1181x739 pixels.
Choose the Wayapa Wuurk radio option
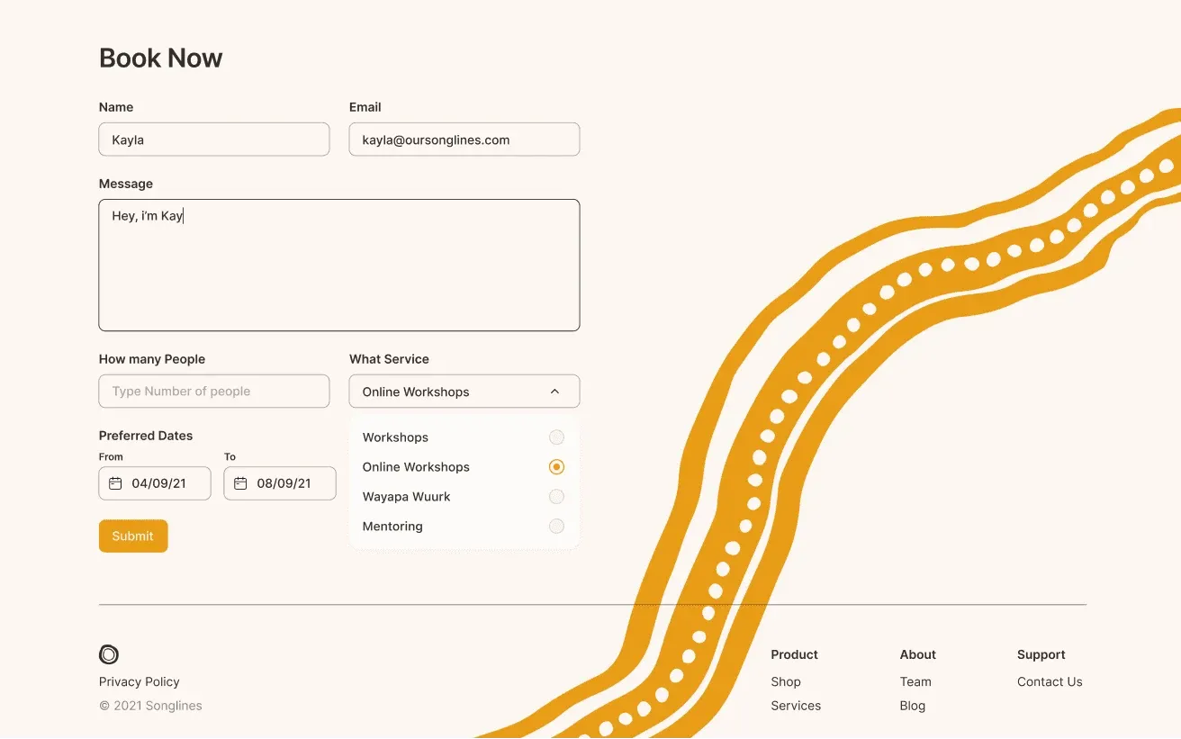pyautogui.click(x=556, y=497)
